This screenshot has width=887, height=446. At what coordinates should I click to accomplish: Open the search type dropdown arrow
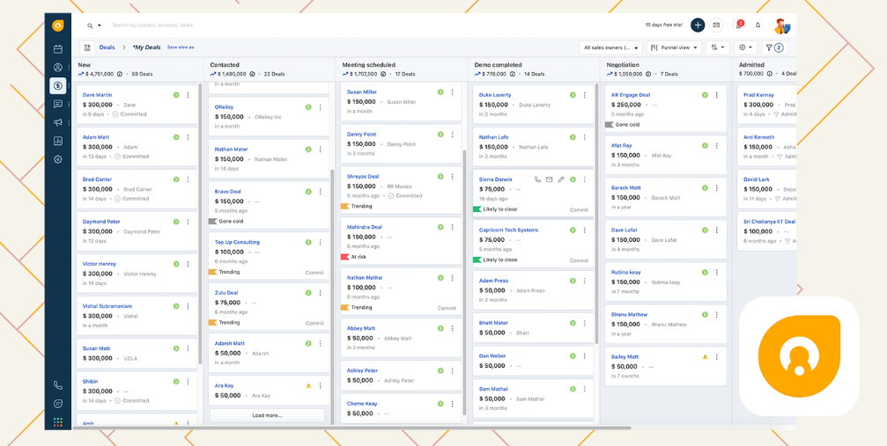point(100,26)
